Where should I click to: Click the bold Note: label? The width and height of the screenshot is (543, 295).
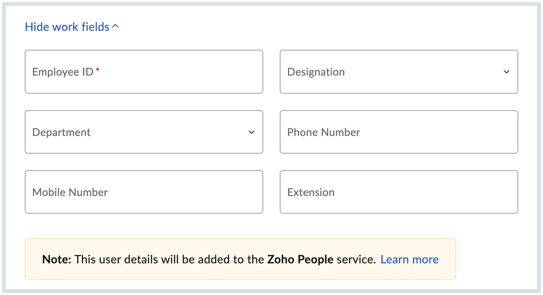[57, 260]
